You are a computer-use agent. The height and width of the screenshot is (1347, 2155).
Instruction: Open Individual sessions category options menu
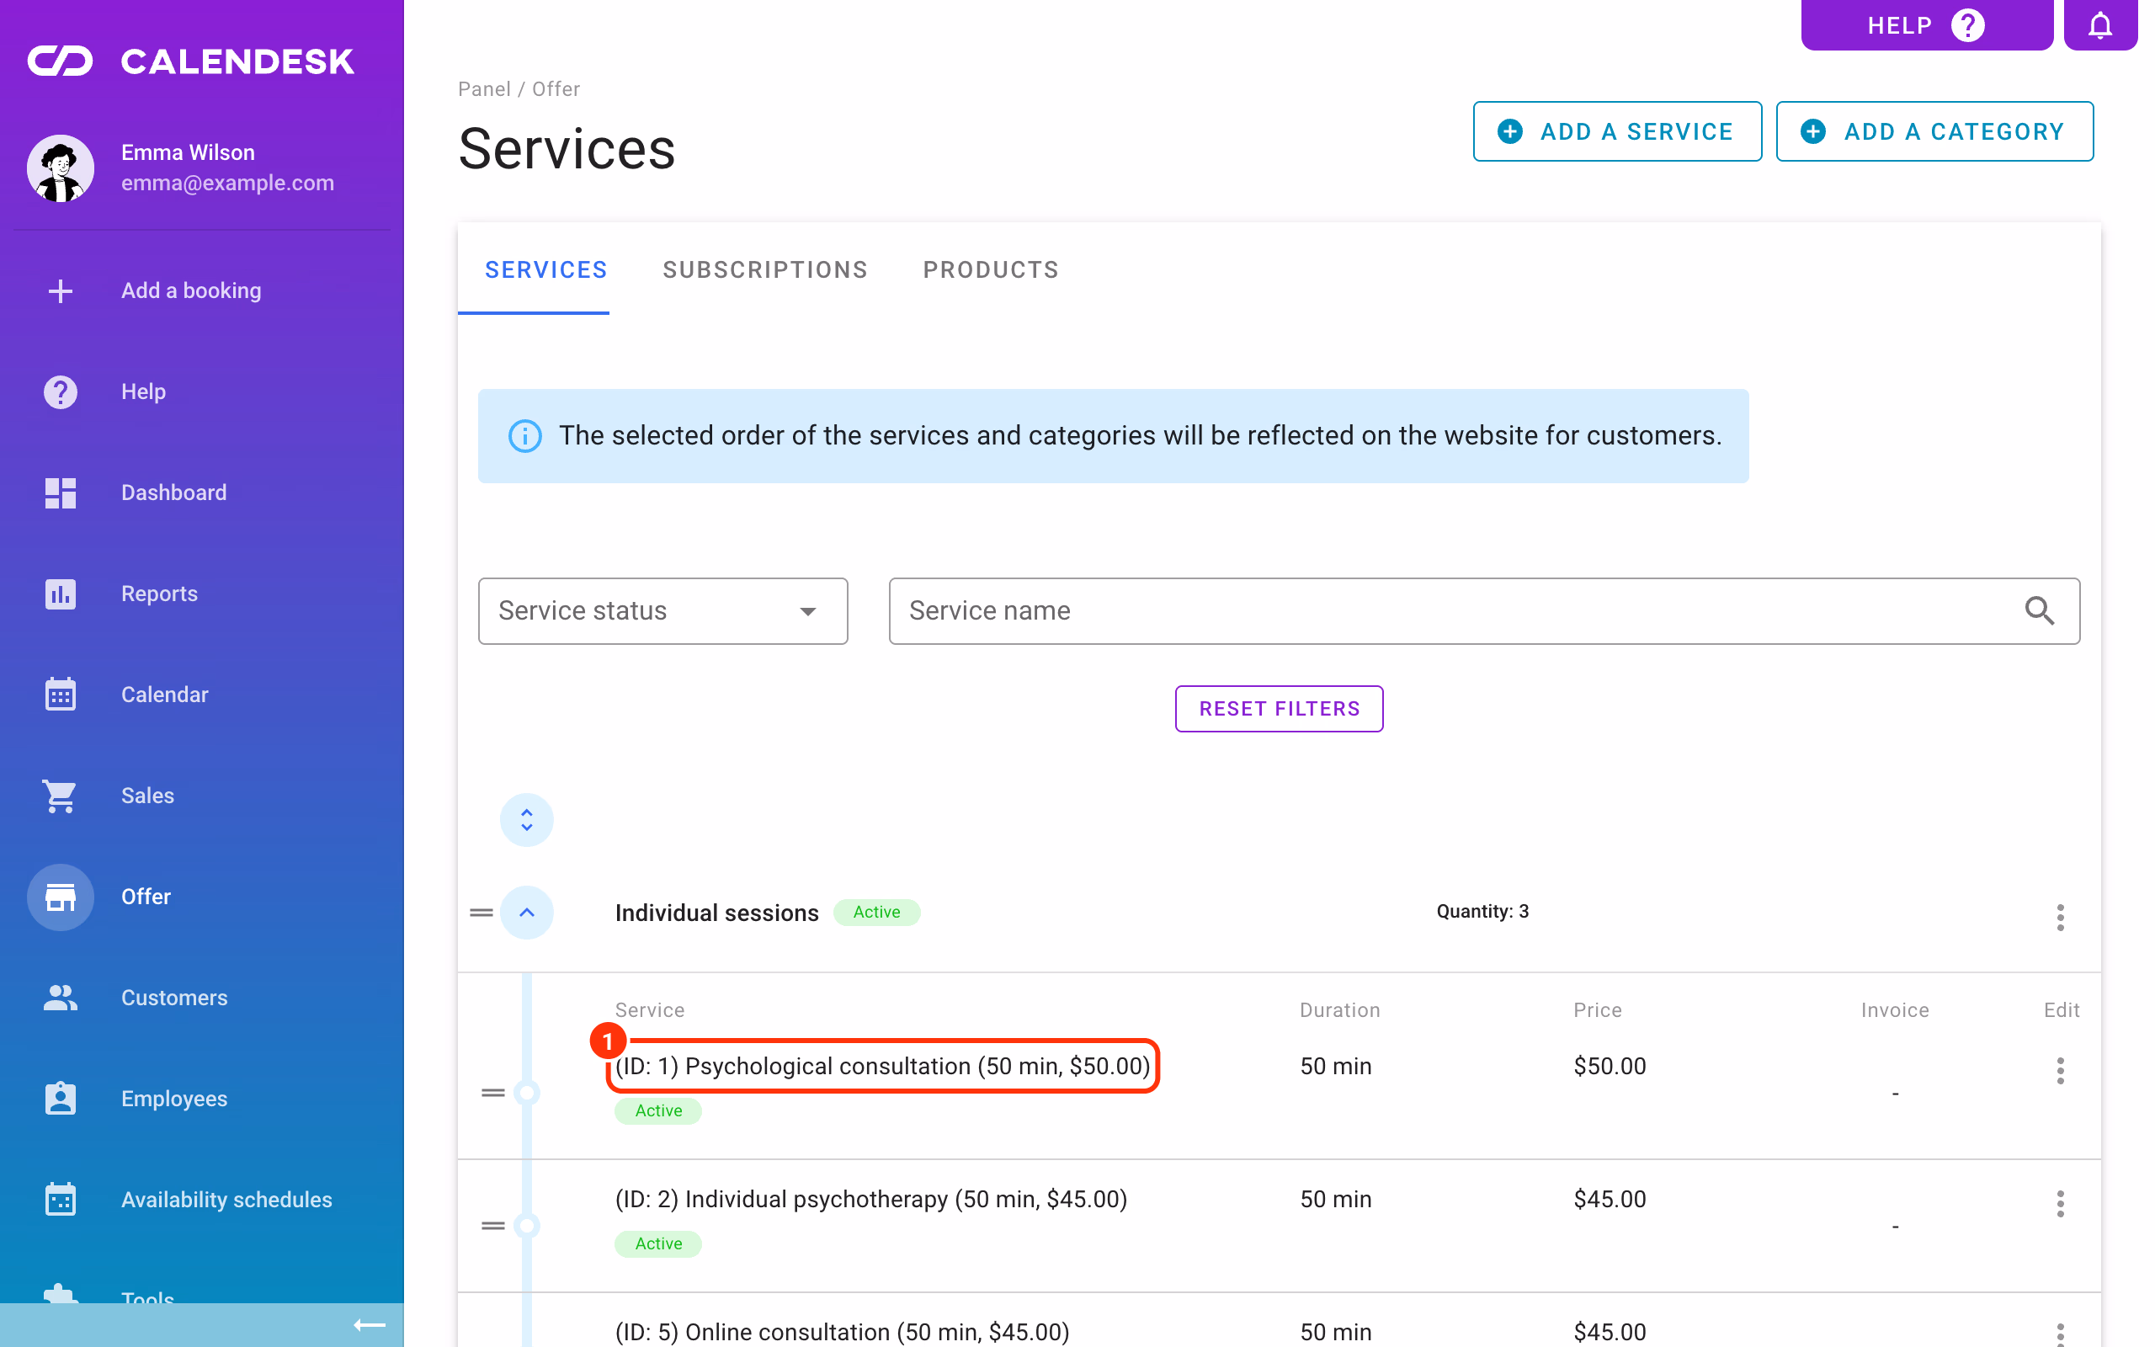[x=2060, y=917]
